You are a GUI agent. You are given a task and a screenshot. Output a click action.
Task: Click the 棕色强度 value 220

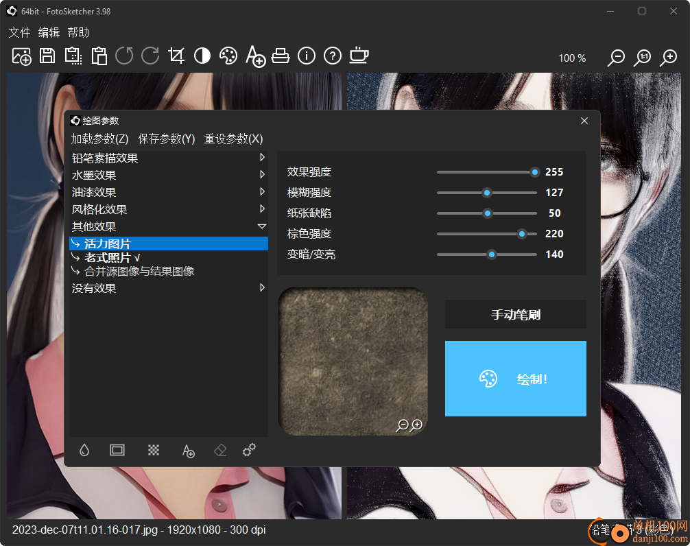[554, 234]
